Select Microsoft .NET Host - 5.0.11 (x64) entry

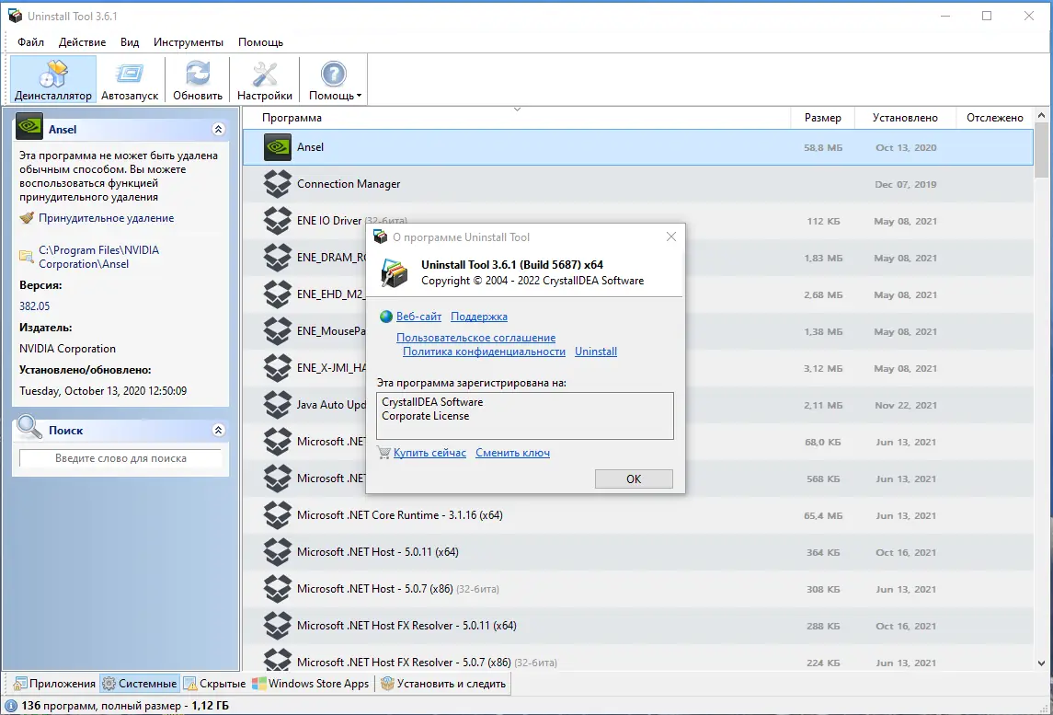377,552
